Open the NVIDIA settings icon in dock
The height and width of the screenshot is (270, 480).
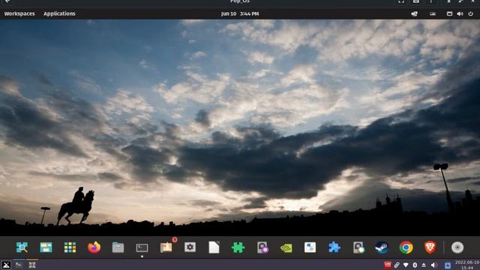286,247
